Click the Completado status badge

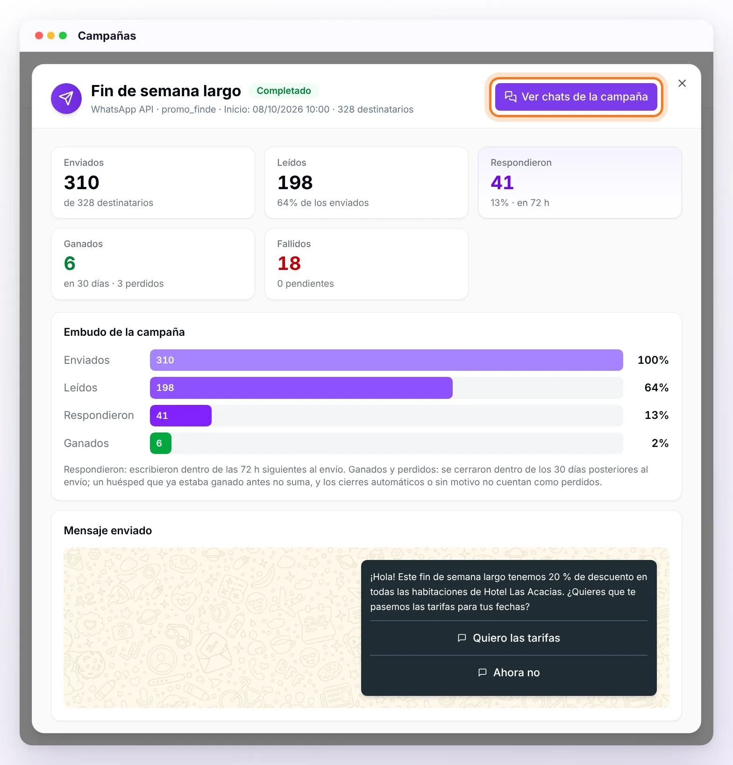point(284,91)
